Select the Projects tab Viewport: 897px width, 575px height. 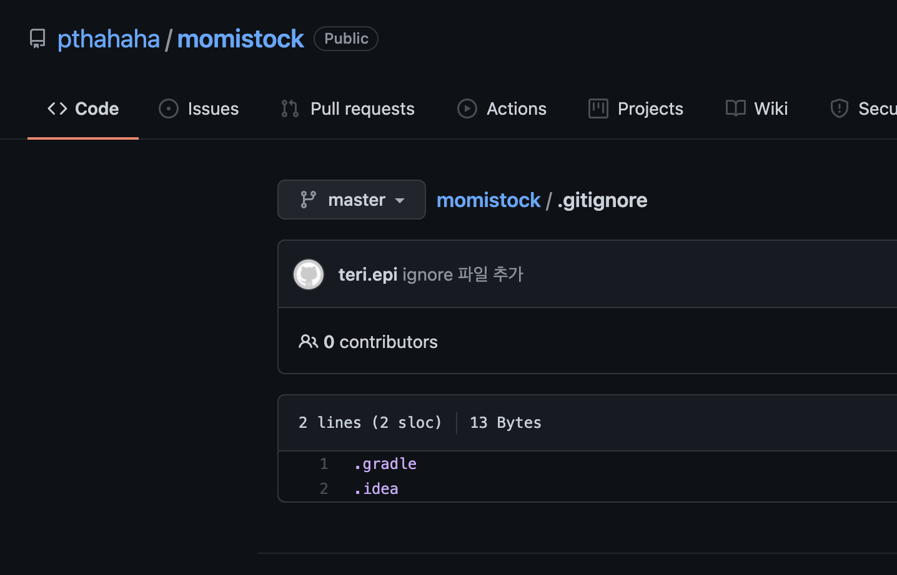[x=636, y=109]
